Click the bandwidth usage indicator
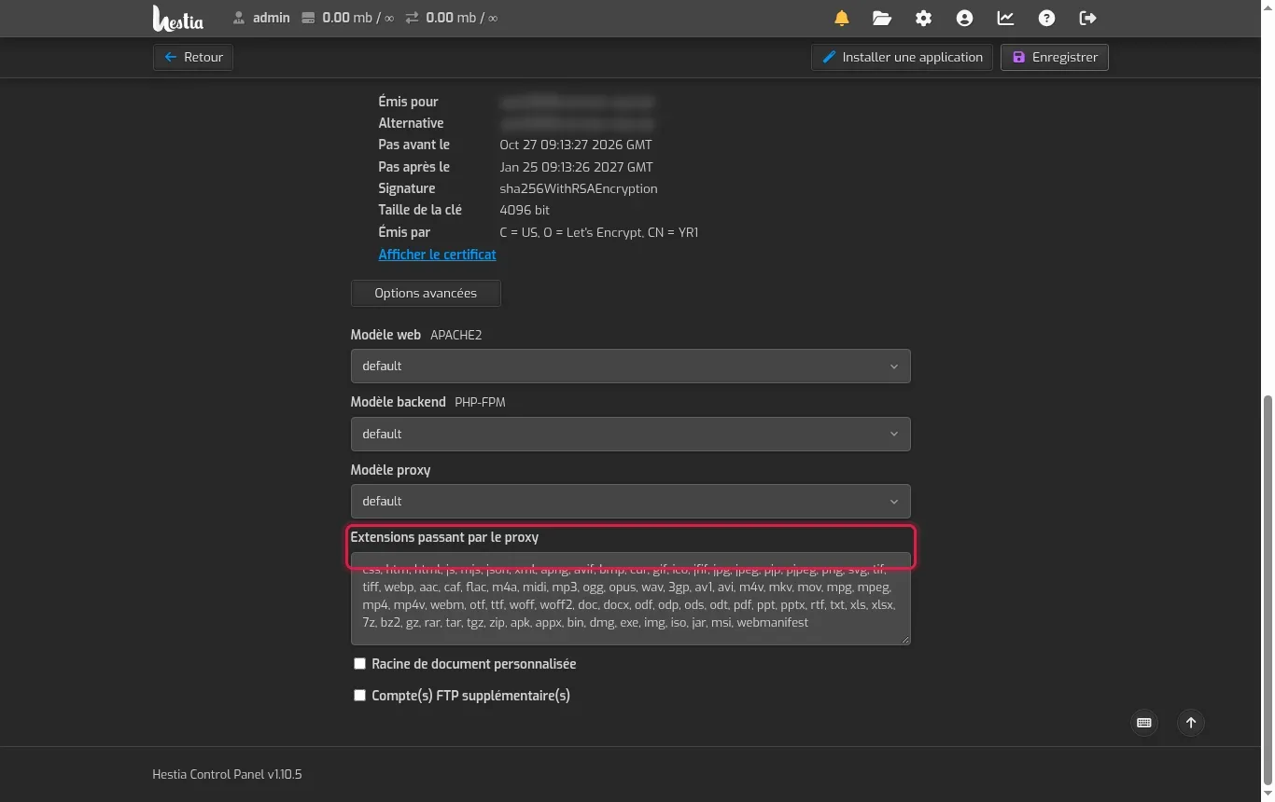Screen dimensions: 1275x802 [x=452, y=18]
